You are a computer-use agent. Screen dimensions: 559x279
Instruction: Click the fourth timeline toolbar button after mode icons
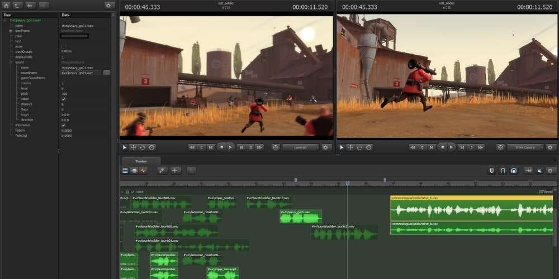pyautogui.click(x=163, y=171)
